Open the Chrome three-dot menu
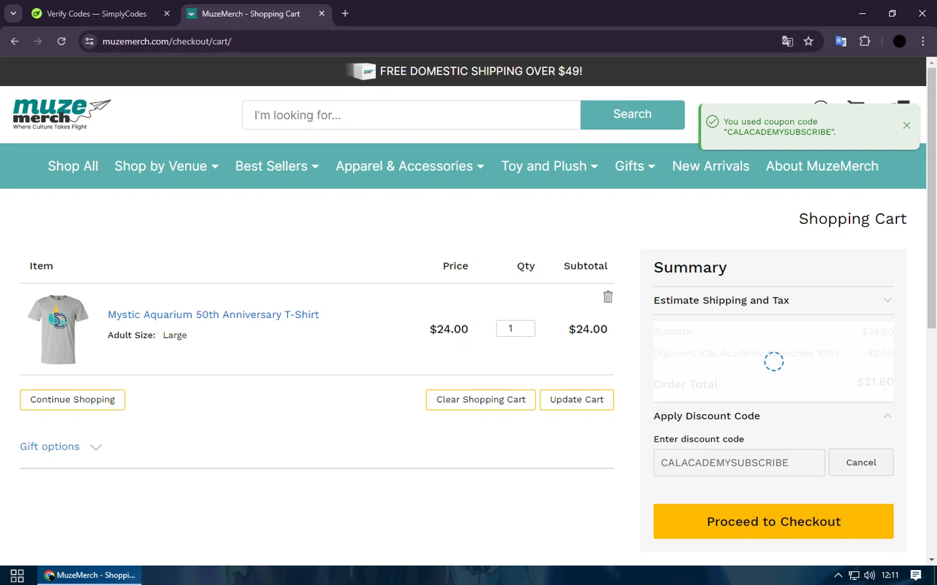937x585 pixels. 923,41
